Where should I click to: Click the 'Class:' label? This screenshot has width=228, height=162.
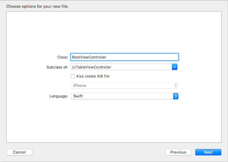click(63, 57)
